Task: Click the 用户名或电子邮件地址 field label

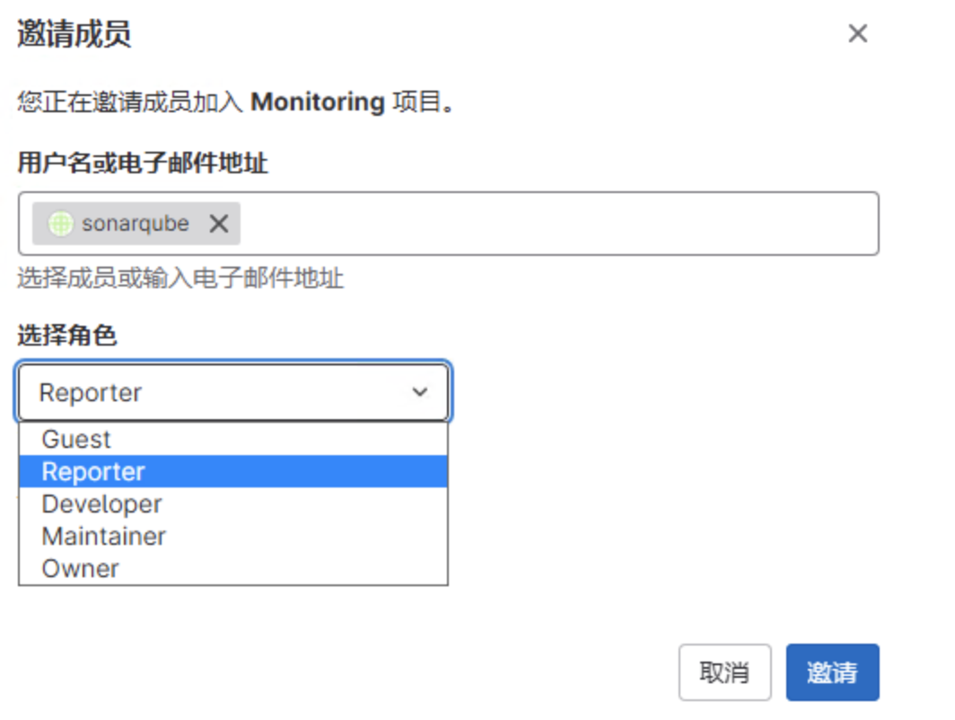Action: coord(143,162)
